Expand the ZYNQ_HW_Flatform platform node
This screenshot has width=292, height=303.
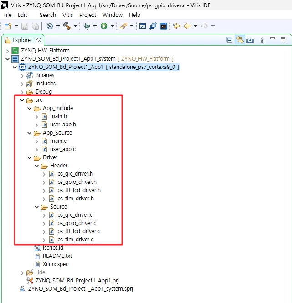click(x=8, y=51)
